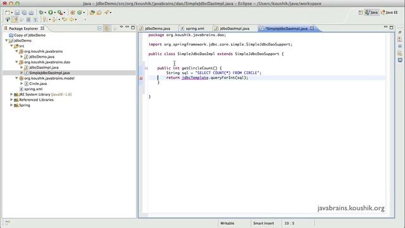Click the getCircleCount method name in code
This screenshot has height=228, width=405.
pyautogui.click(x=197, y=68)
